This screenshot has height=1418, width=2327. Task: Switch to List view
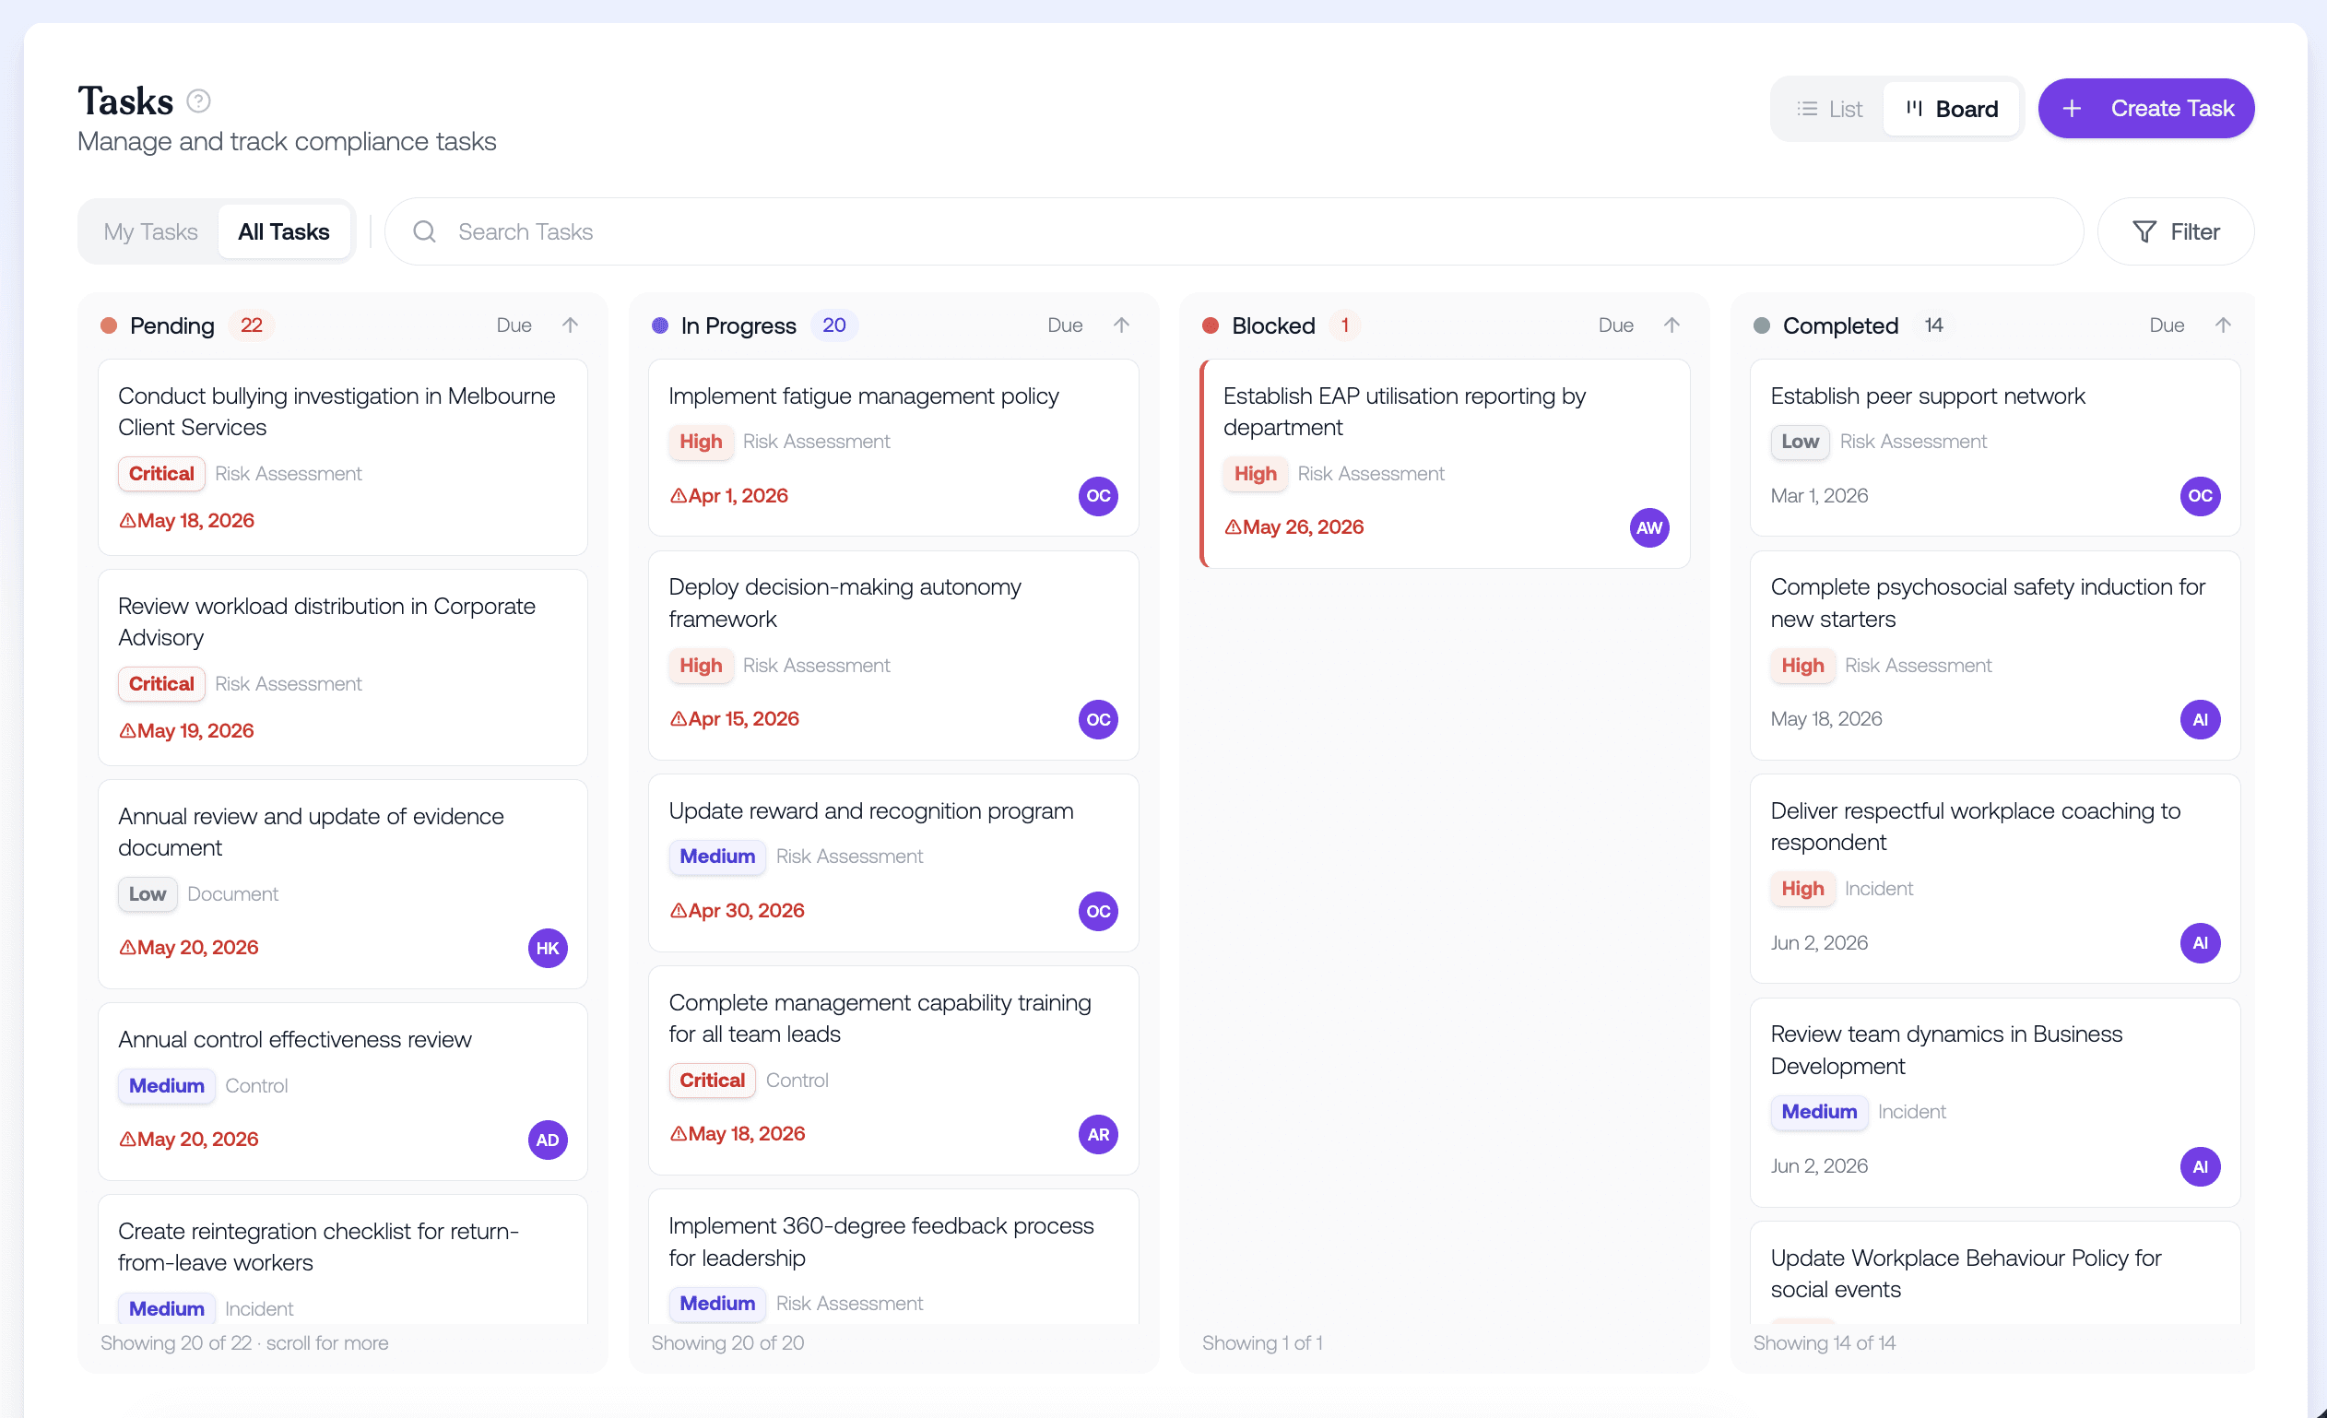(x=1829, y=109)
